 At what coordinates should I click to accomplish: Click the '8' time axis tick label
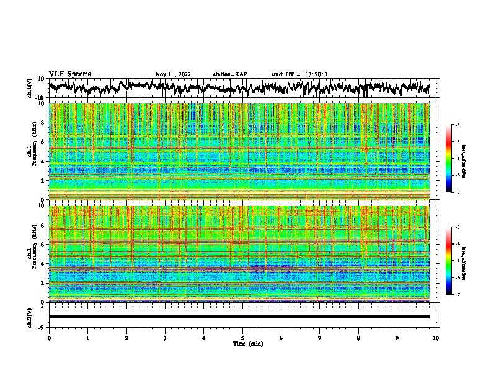[x=358, y=338]
